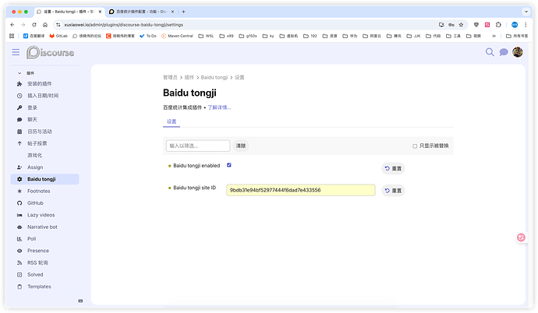Open user avatar menu in header

pos(518,52)
